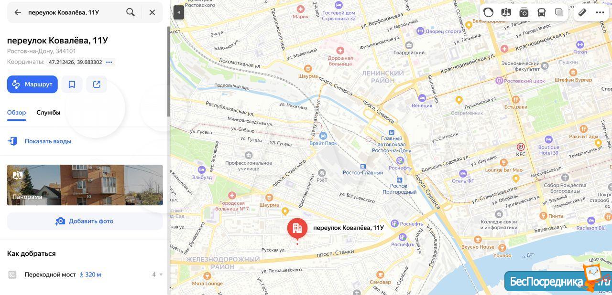The height and width of the screenshot is (295, 612).
Task: Share the location via share icon
Action: pos(97,84)
